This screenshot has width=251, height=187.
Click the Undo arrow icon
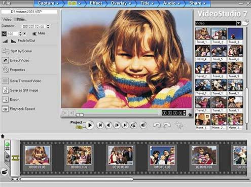point(157,125)
